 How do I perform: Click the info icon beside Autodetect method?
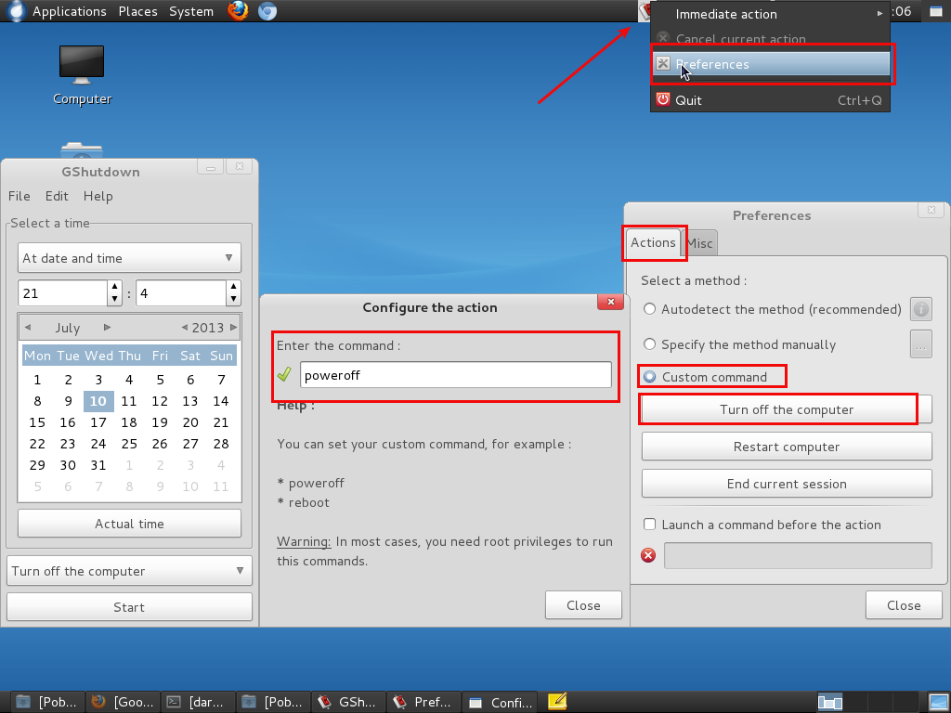point(920,309)
